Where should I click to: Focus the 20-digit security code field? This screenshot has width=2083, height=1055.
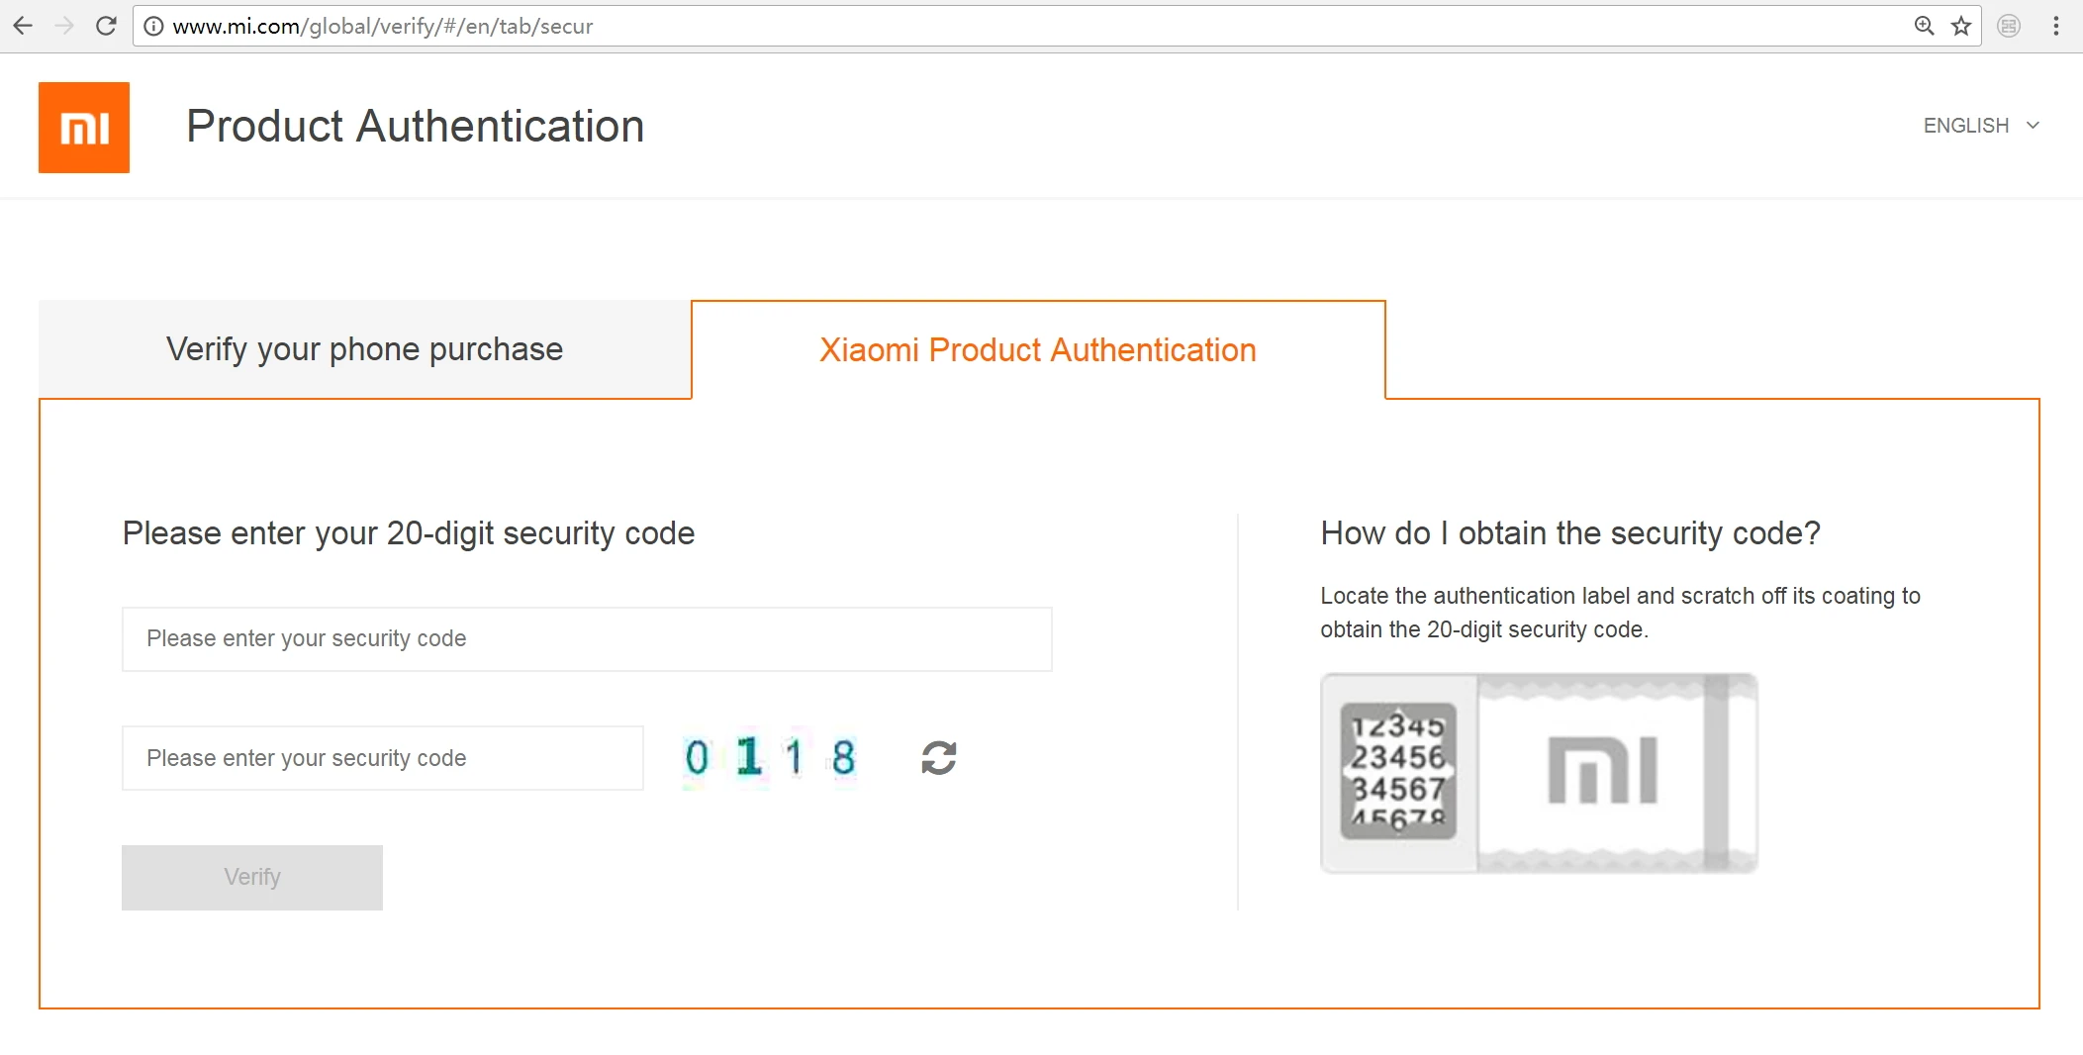(x=587, y=639)
